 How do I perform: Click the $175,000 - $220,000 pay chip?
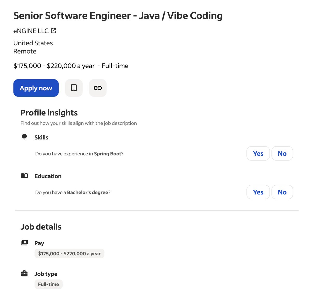[69, 253]
